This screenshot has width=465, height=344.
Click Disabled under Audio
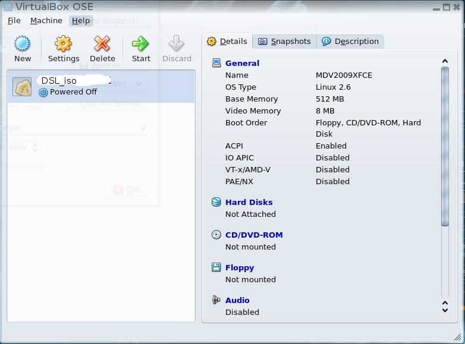tap(242, 312)
